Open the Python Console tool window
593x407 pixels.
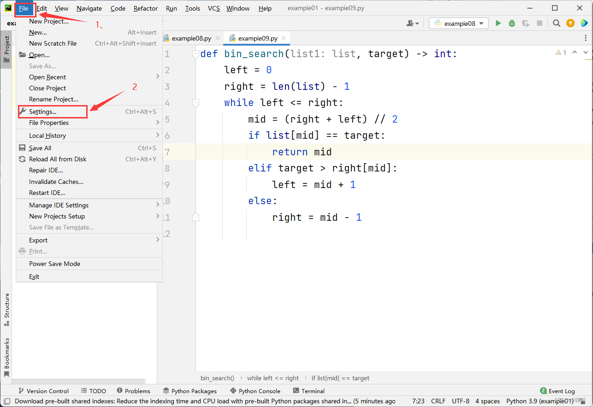[x=255, y=391]
